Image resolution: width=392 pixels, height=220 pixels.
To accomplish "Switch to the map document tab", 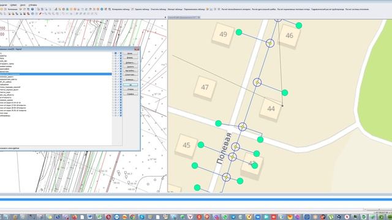I will click(184, 17).
